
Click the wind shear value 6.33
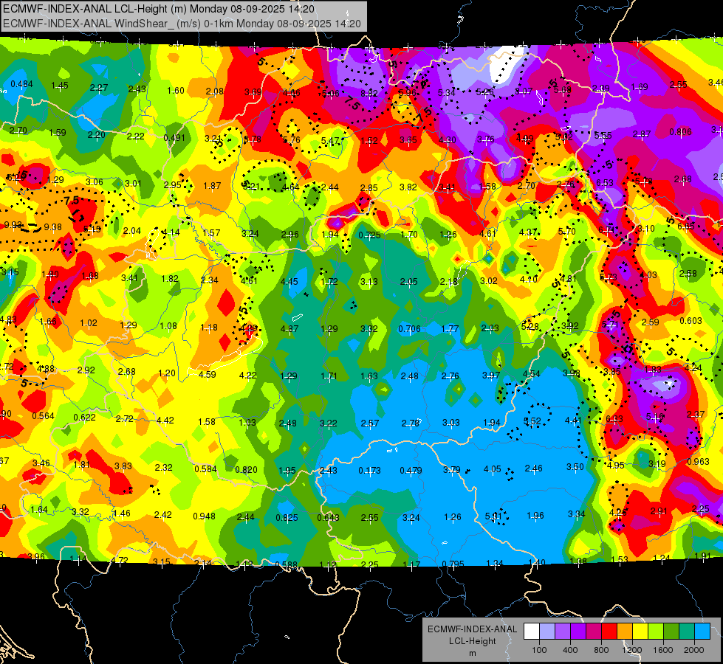[x=614, y=419]
